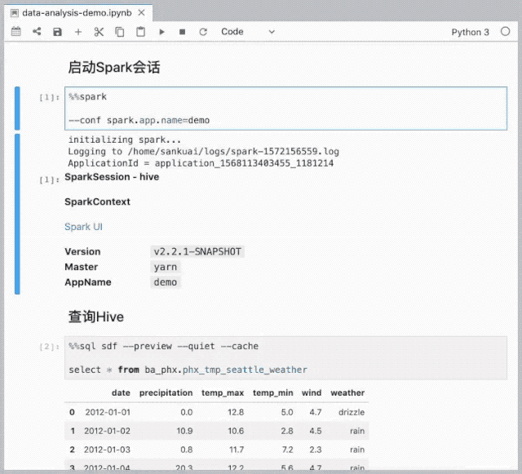Click the Python 3 kernel name

click(471, 32)
